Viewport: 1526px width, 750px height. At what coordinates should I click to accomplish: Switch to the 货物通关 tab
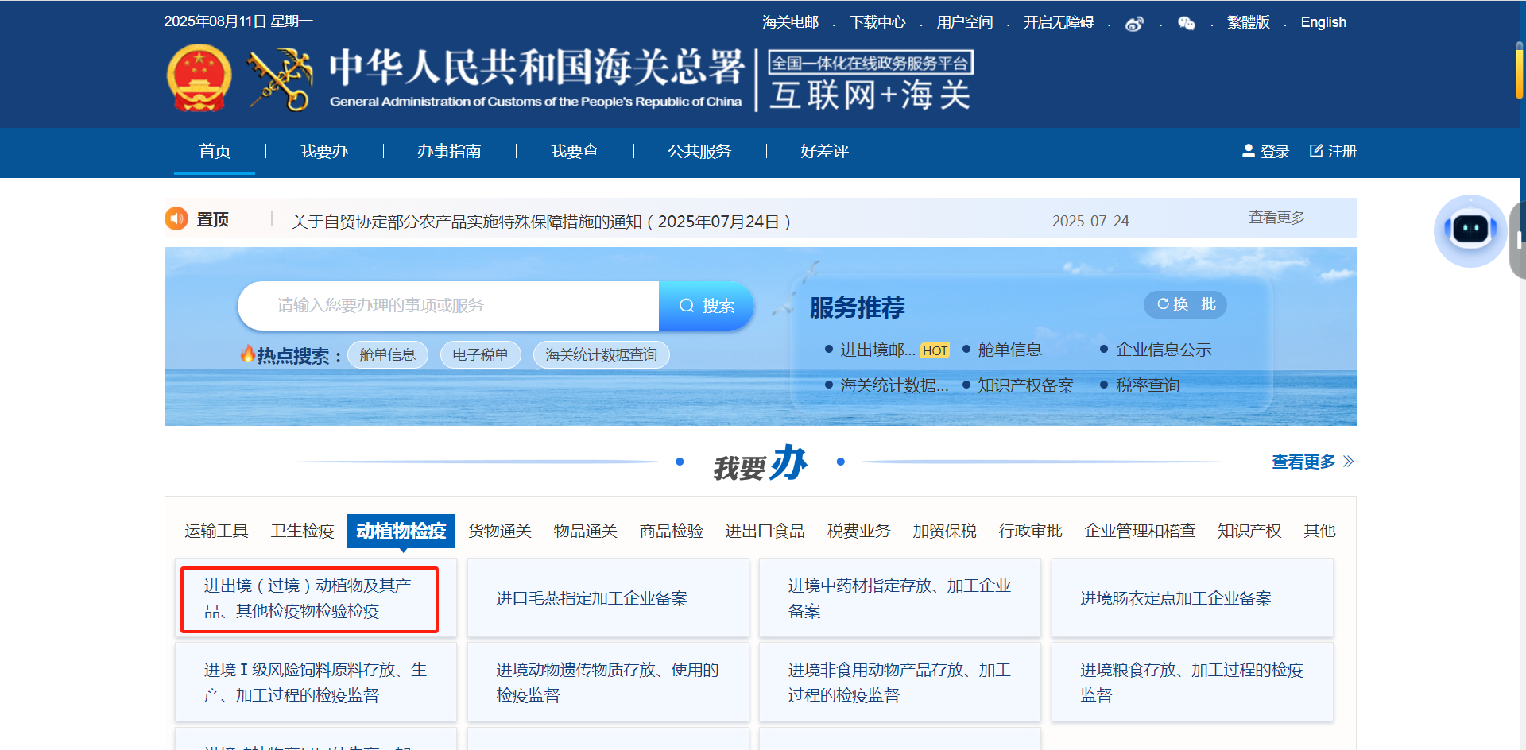click(499, 531)
